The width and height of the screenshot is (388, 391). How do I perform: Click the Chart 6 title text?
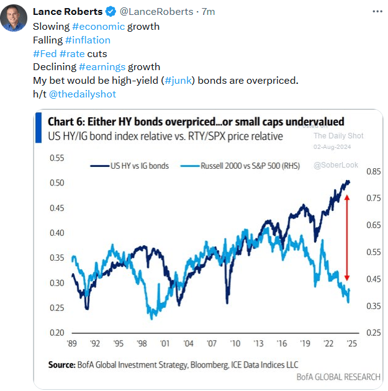[x=196, y=122]
